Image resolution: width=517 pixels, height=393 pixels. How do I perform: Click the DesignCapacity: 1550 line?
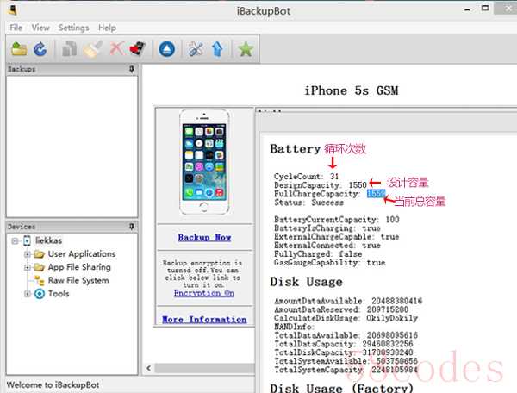point(321,185)
